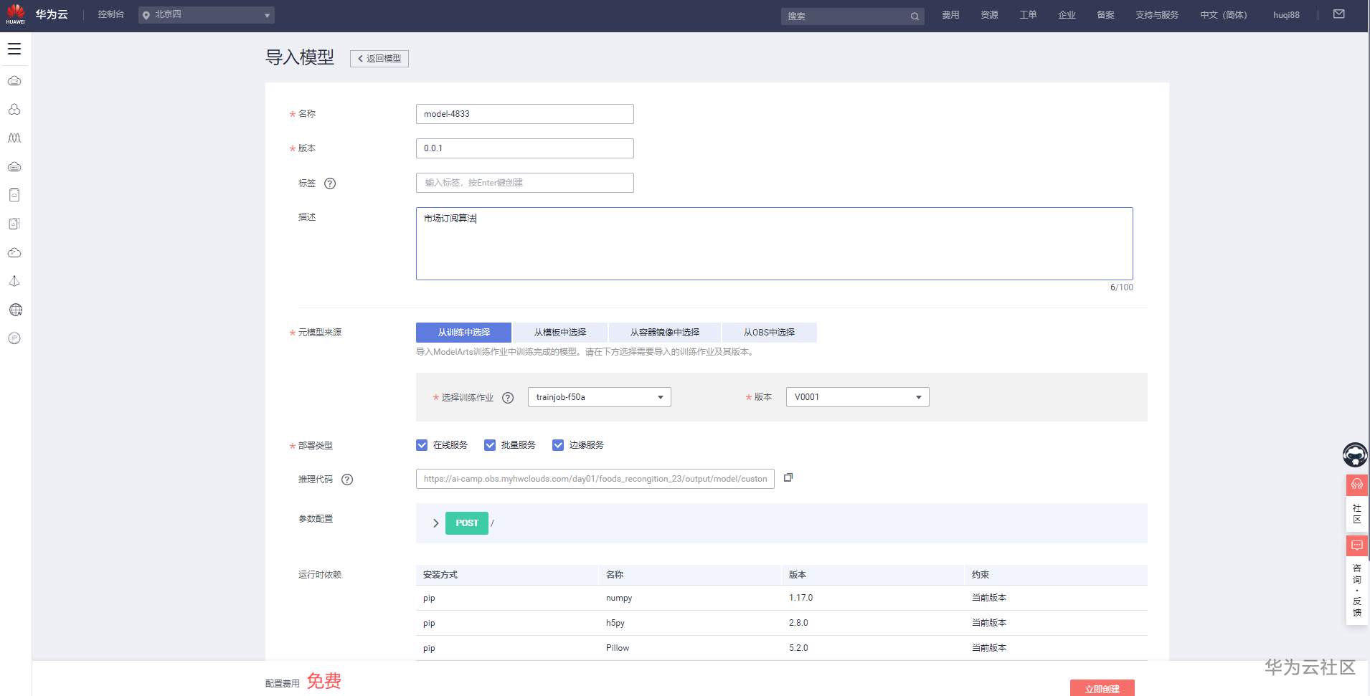Viewport: 1370px width, 696px height.
Task: Open the 支持与服务 menu
Action: 1157,15
